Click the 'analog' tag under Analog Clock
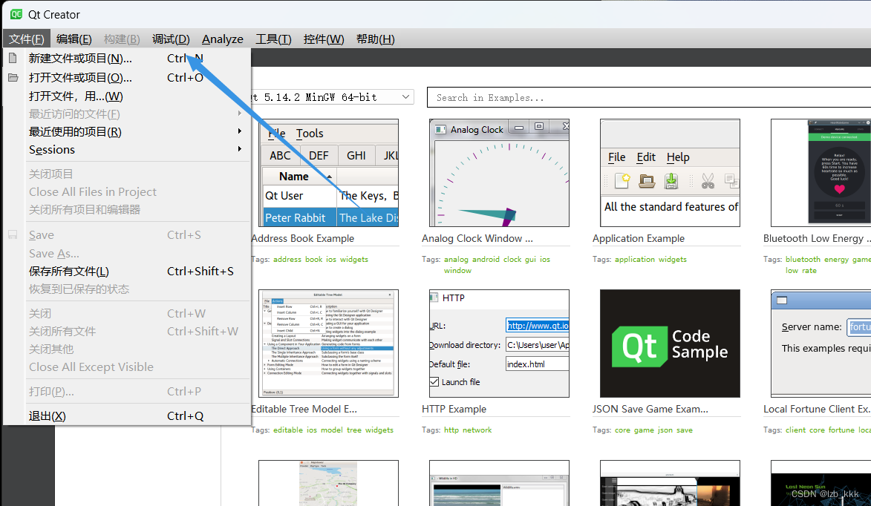 (x=456, y=259)
